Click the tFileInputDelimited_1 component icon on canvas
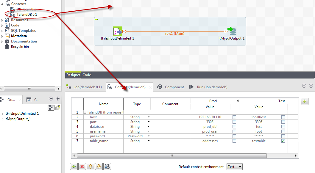 pyautogui.click(x=117, y=31)
